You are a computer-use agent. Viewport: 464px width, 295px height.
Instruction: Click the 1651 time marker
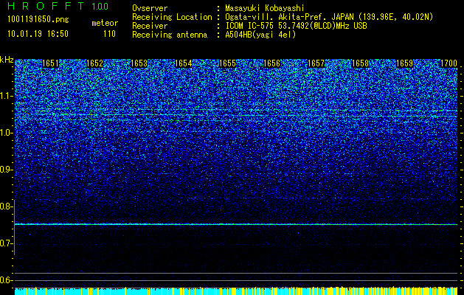click(x=50, y=63)
